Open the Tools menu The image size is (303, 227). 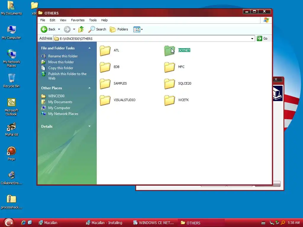click(x=93, y=20)
